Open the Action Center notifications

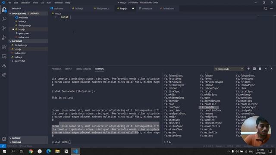pos(270,151)
